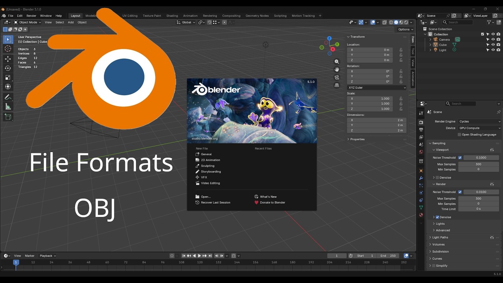
Task: Switch to rendered viewport shading
Action: 406,22
